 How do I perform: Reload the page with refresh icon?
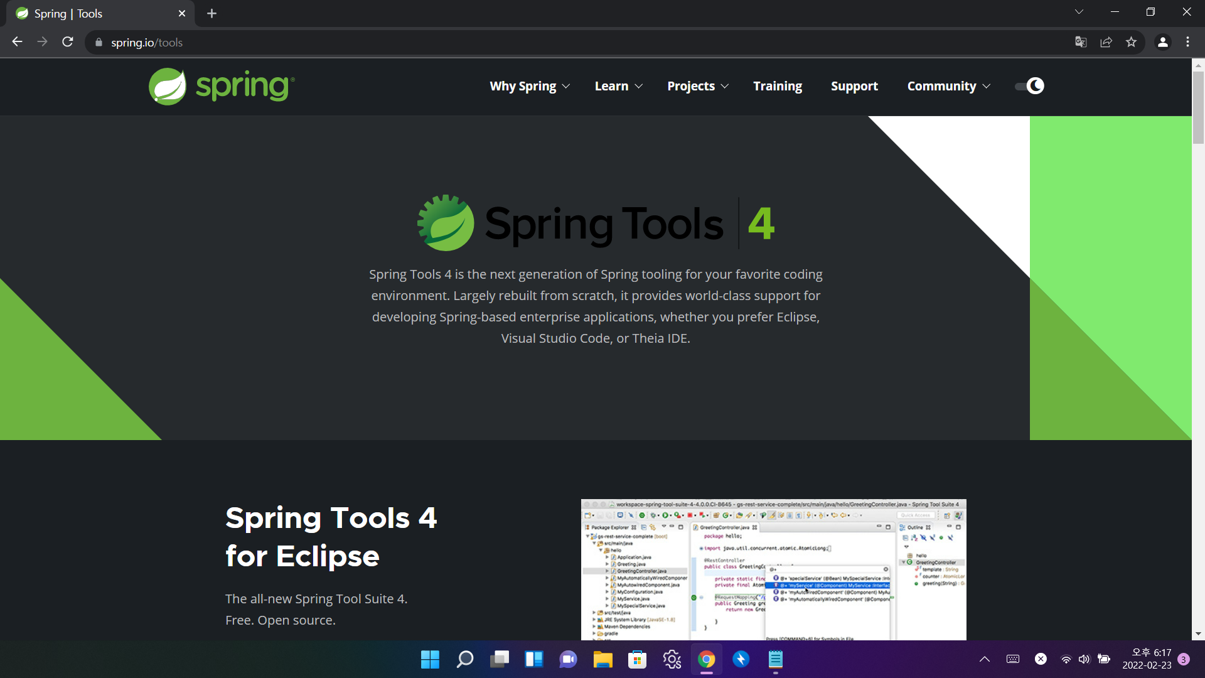68,42
